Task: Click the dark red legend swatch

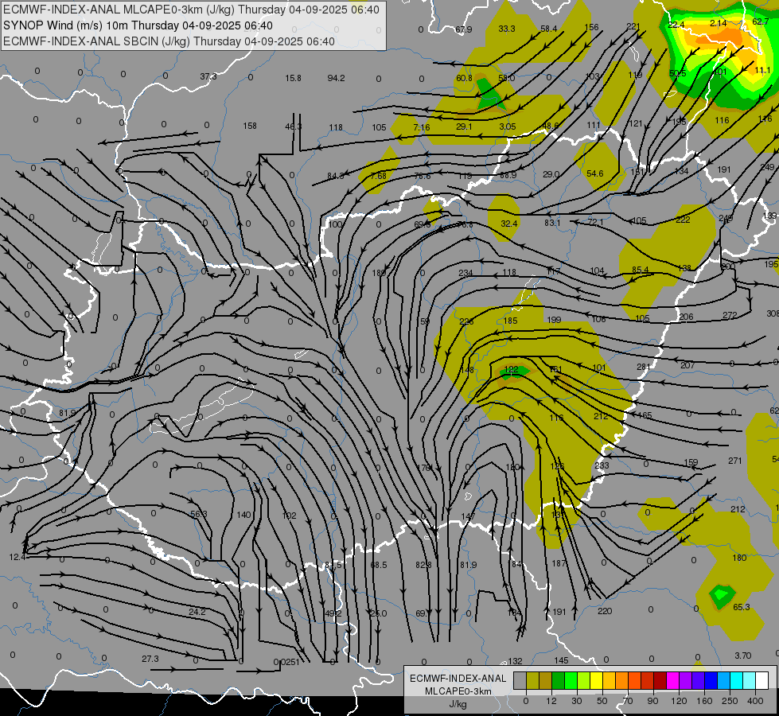Action: pyautogui.click(x=660, y=681)
